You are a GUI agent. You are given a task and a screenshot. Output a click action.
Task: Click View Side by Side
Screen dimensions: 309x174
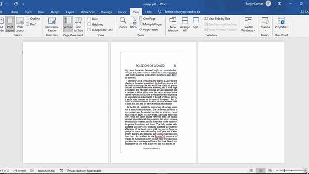[217, 18]
